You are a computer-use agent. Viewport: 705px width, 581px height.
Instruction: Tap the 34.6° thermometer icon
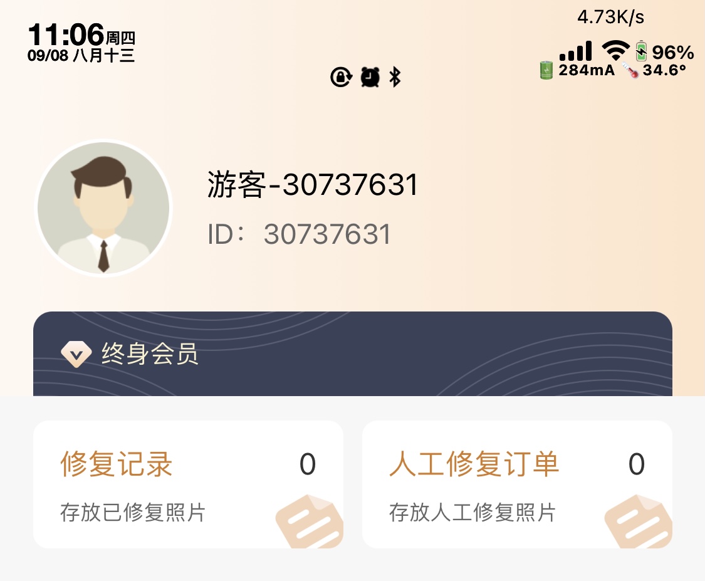point(630,71)
